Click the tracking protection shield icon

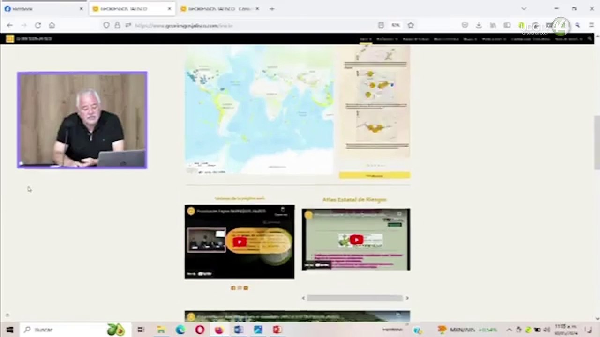point(107,25)
